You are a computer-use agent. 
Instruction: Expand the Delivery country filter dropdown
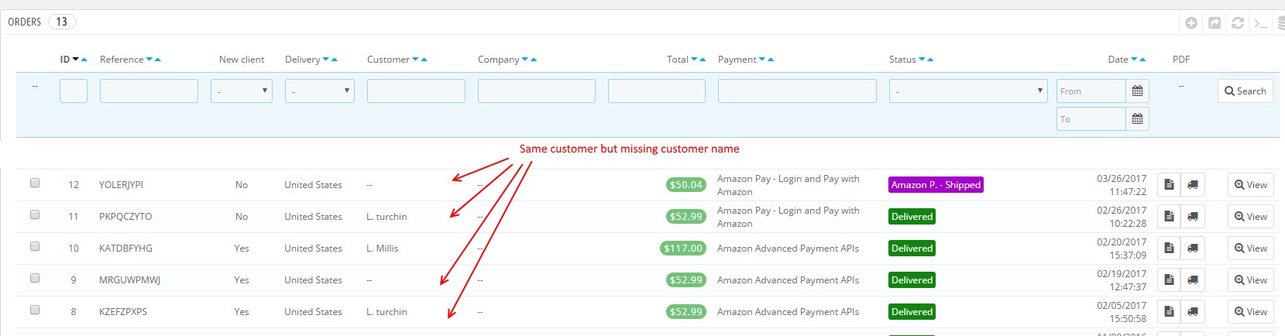pos(319,91)
